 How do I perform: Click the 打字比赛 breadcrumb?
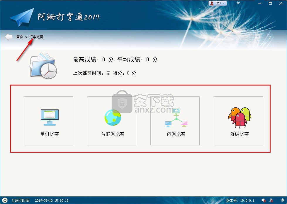[36, 37]
